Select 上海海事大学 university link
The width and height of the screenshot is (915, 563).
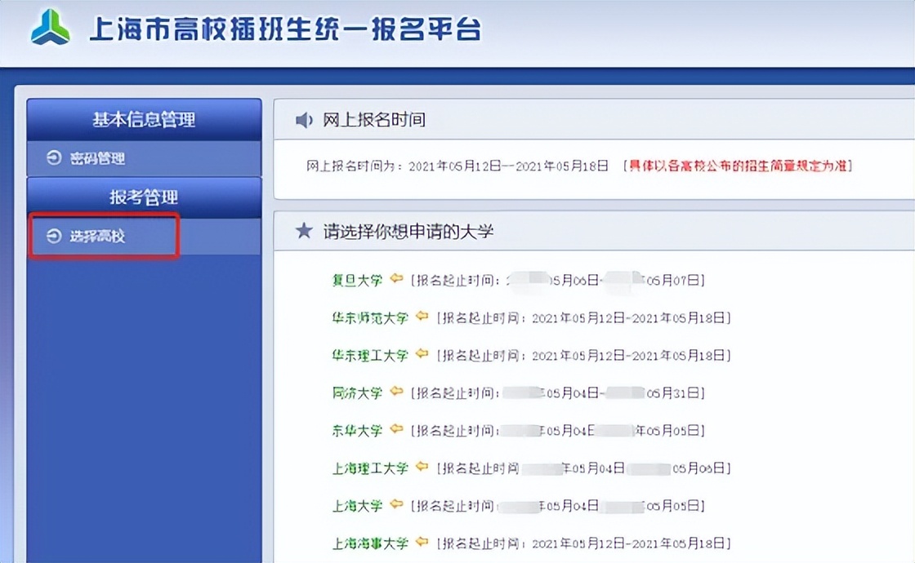(x=370, y=543)
